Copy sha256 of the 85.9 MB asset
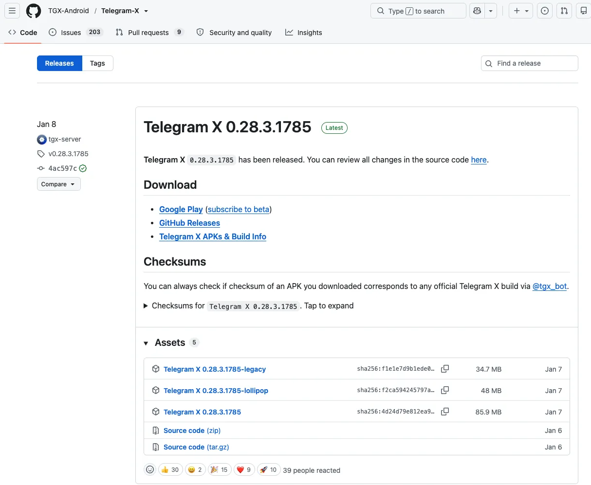The image size is (591, 485). 445,412
